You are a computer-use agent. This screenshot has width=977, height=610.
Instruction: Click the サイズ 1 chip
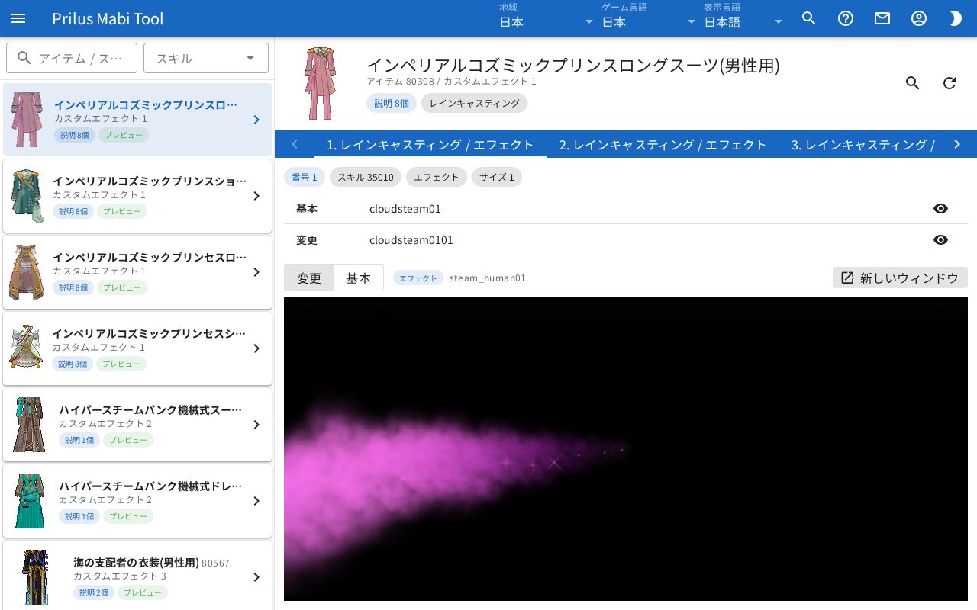pos(497,177)
